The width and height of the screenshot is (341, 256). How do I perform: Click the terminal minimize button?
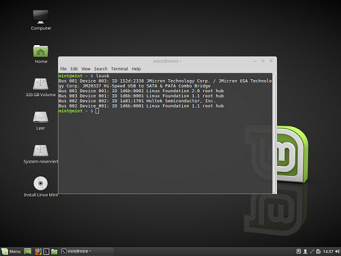255,61
